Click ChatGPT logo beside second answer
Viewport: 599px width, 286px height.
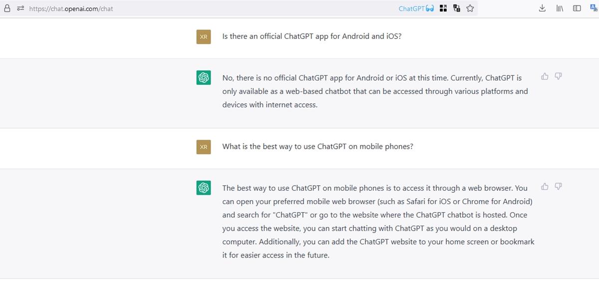click(x=204, y=188)
